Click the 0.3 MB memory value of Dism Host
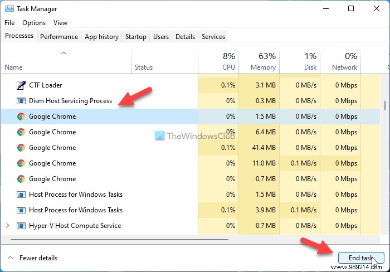Viewport: 390px width, 272px height. pyautogui.click(x=265, y=101)
